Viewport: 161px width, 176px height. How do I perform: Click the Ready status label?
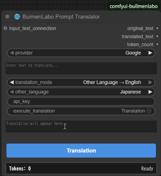(147, 169)
